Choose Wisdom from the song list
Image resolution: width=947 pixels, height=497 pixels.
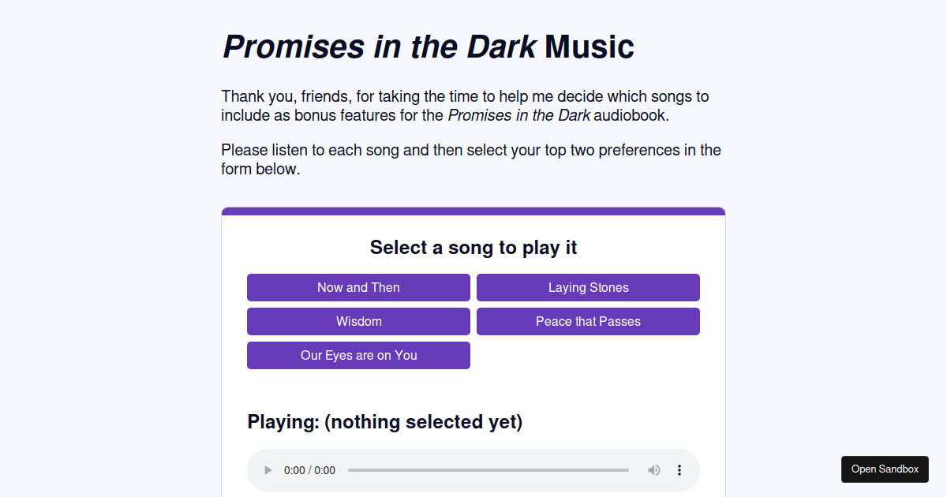(358, 321)
